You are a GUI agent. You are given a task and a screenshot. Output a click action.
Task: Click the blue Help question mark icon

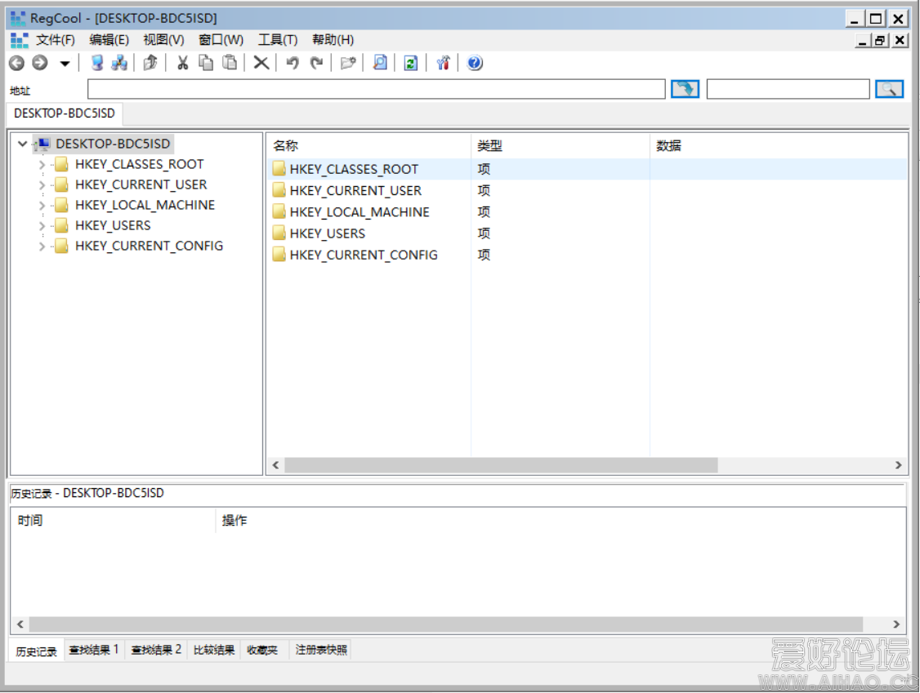coord(475,63)
